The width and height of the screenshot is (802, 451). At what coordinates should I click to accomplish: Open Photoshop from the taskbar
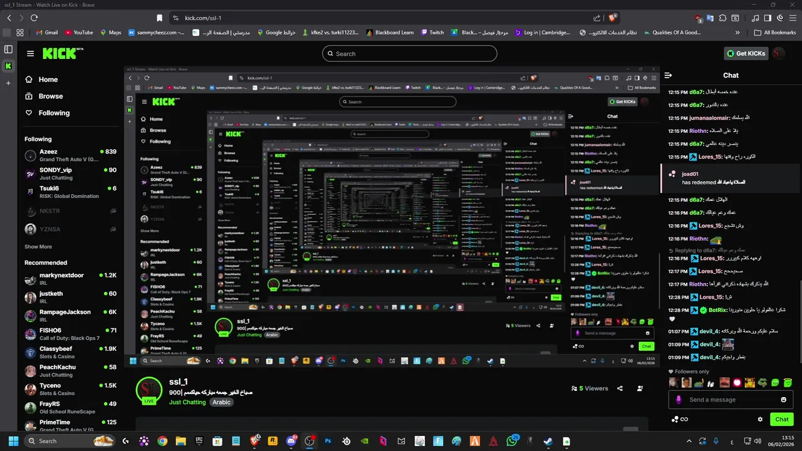[x=328, y=441]
